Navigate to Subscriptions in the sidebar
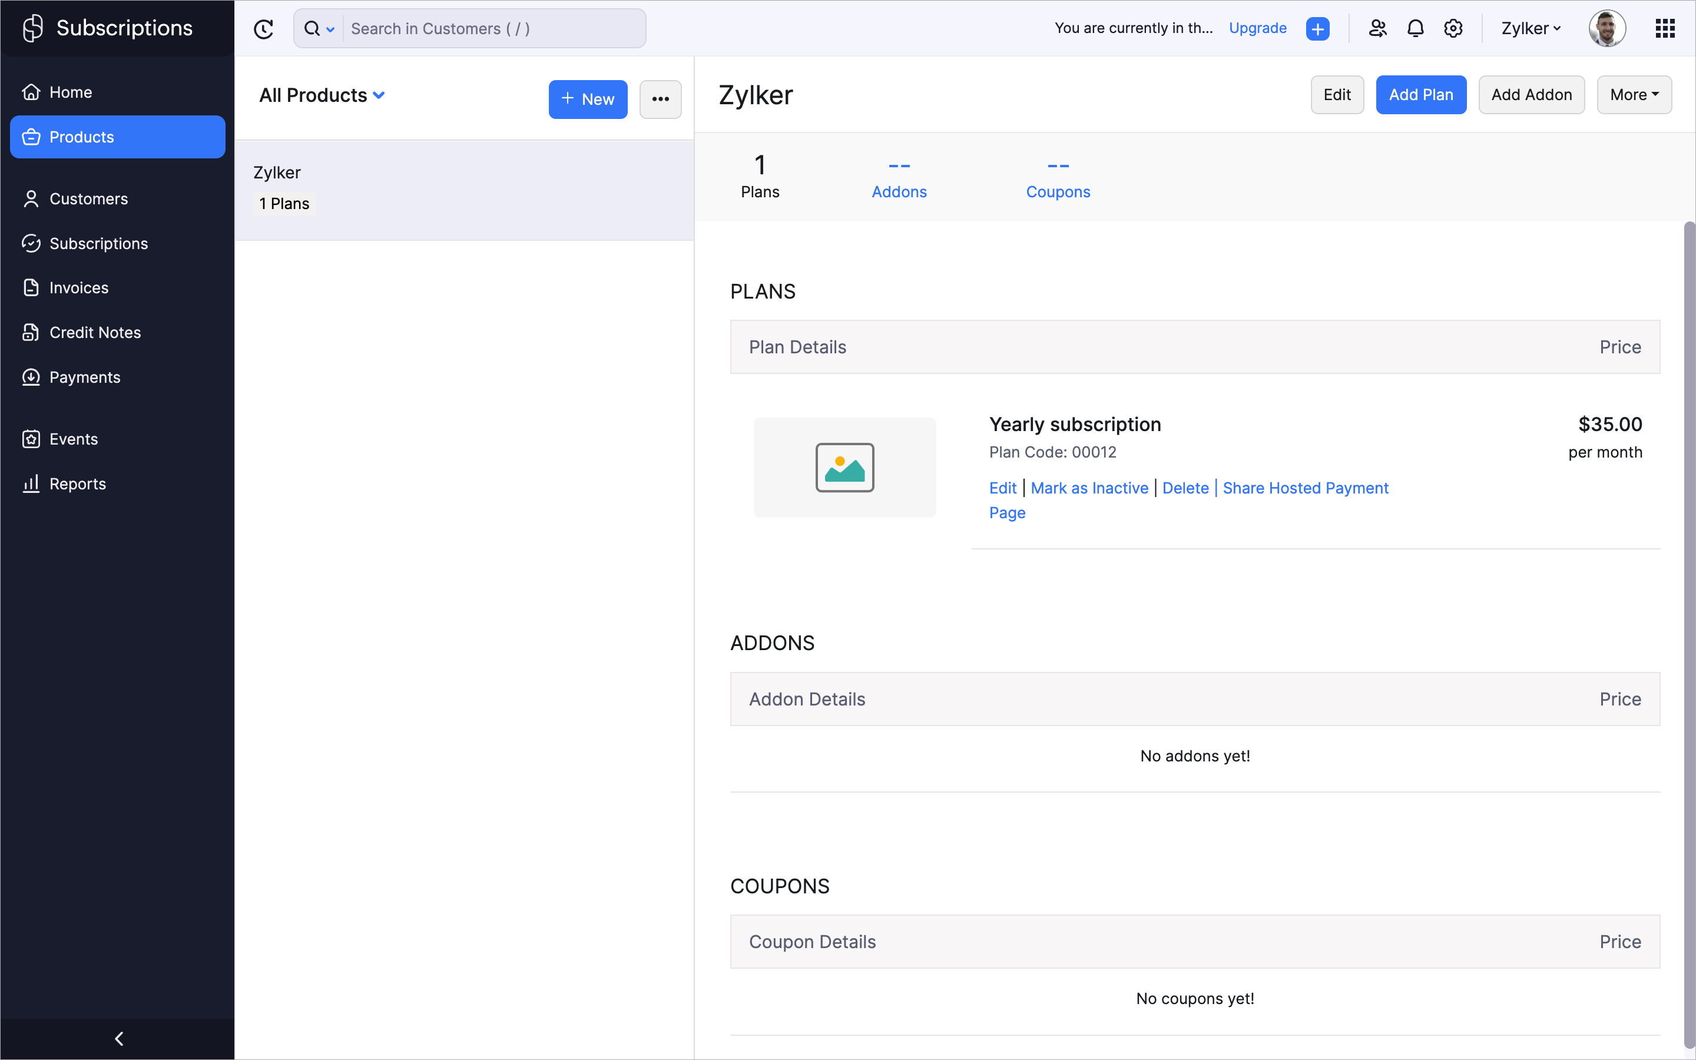 click(117, 243)
